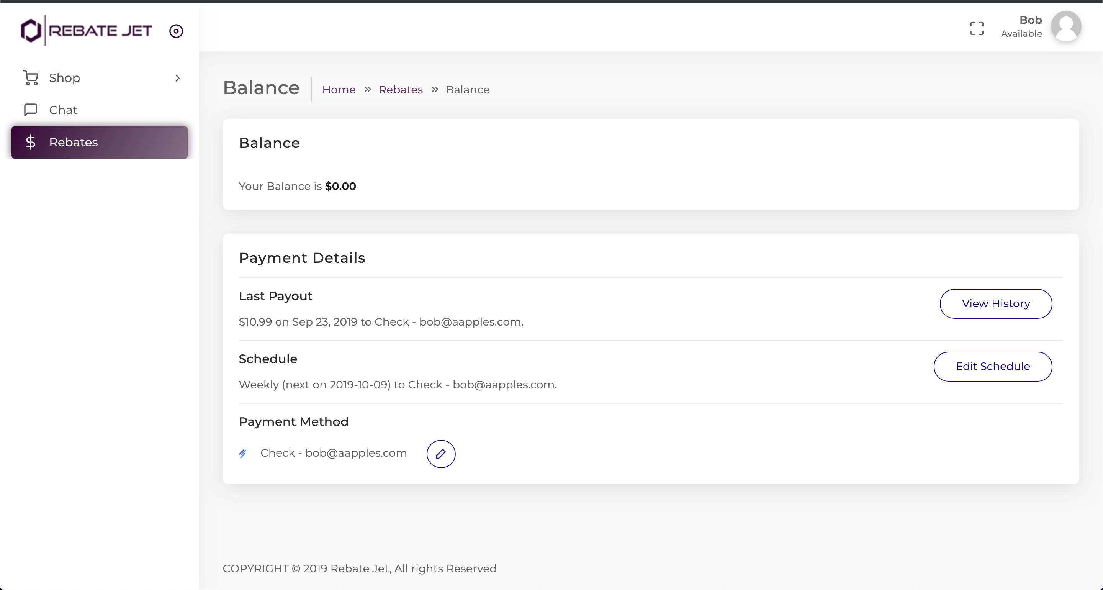Click the Rebates dollar sign icon
Image resolution: width=1103 pixels, height=590 pixels.
coord(30,142)
